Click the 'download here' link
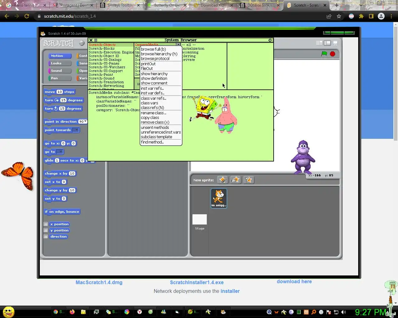 pyautogui.click(x=294, y=281)
